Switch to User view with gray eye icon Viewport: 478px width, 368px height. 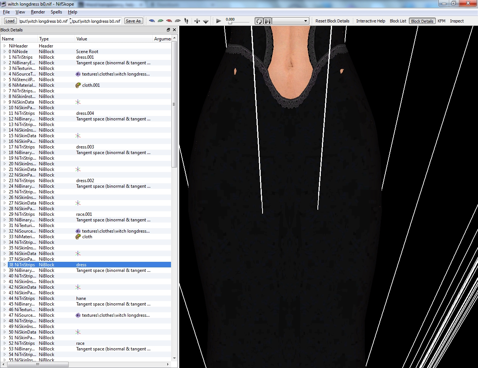178,21
